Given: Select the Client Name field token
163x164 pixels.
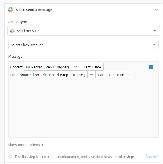Looking at the screenshot, I should click(91, 67).
